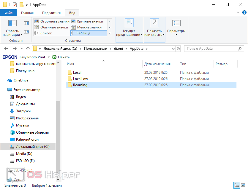Switch to large thumbnails view in status bar
The height and width of the screenshot is (189, 248).
pos(244,185)
